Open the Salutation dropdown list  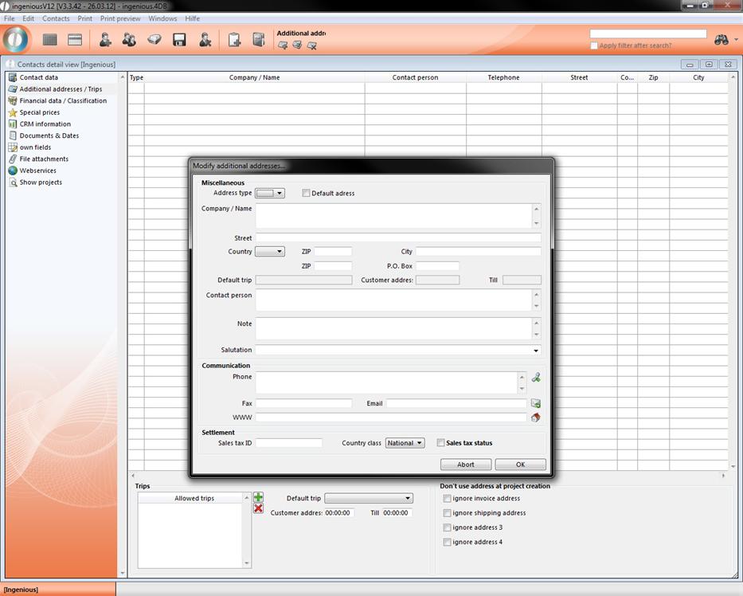point(535,351)
